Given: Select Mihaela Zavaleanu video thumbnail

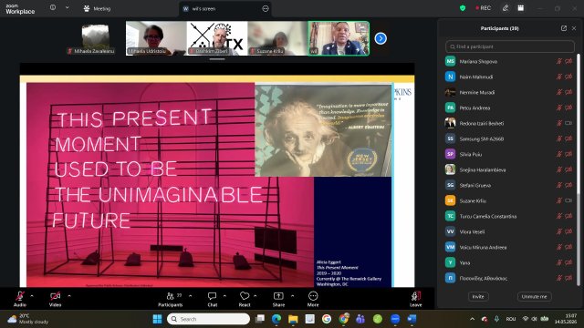Looking at the screenshot, I should coord(95,38).
